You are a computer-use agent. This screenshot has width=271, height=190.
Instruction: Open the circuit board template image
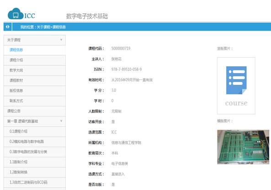tap(243, 147)
